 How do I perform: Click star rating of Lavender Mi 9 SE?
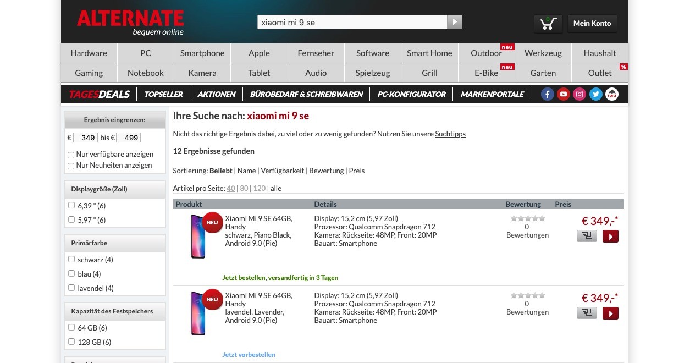(527, 295)
